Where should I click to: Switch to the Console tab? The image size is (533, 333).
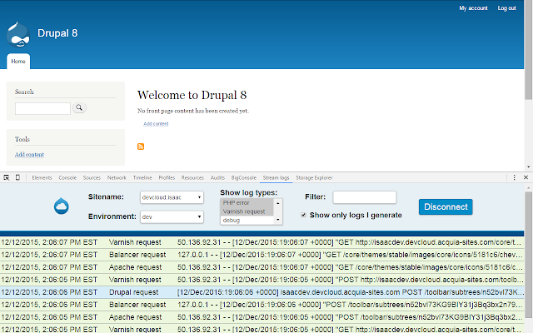67,177
